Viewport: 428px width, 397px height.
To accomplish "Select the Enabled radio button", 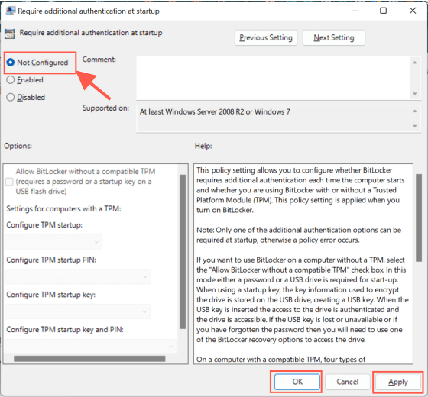I will tap(11, 80).
